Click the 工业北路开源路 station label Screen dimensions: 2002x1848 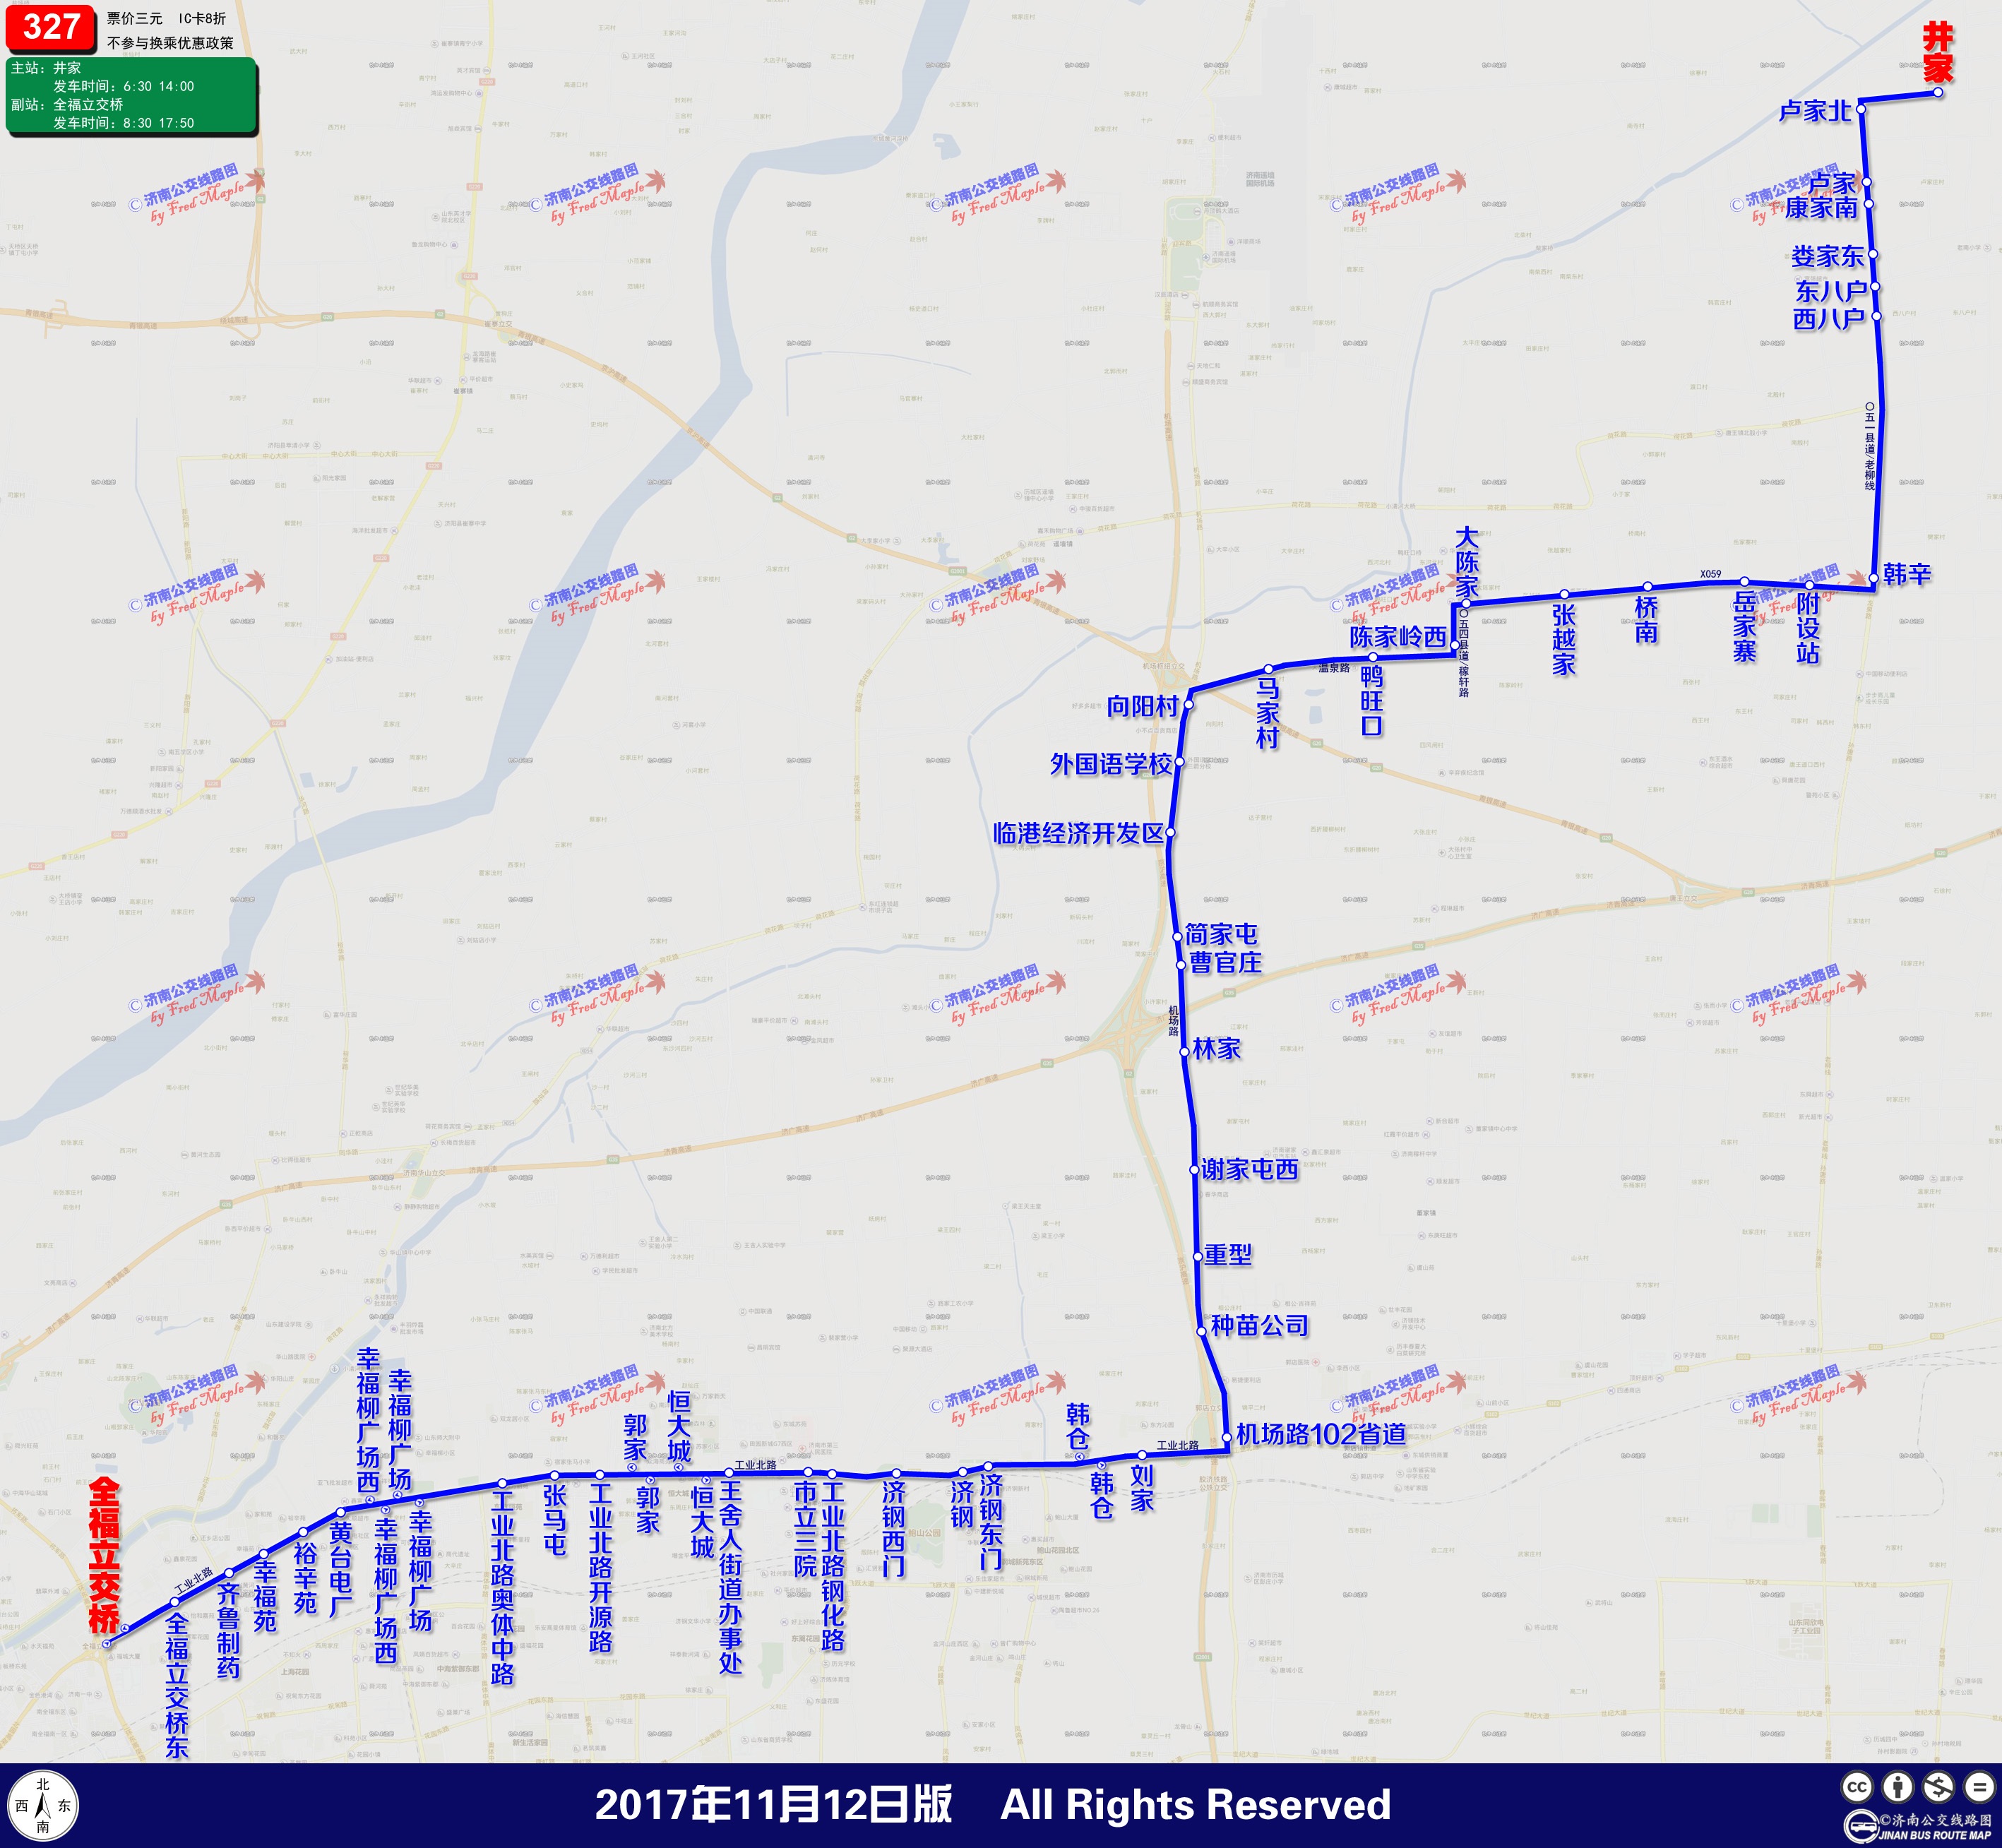600,1567
